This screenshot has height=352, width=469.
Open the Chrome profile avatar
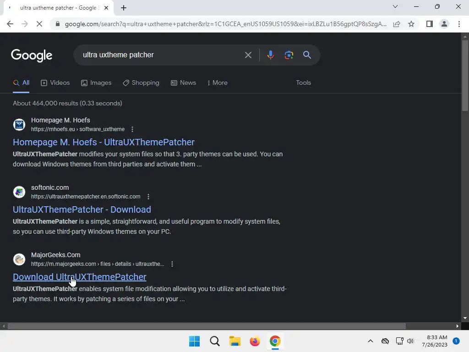[x=444, y=24]
